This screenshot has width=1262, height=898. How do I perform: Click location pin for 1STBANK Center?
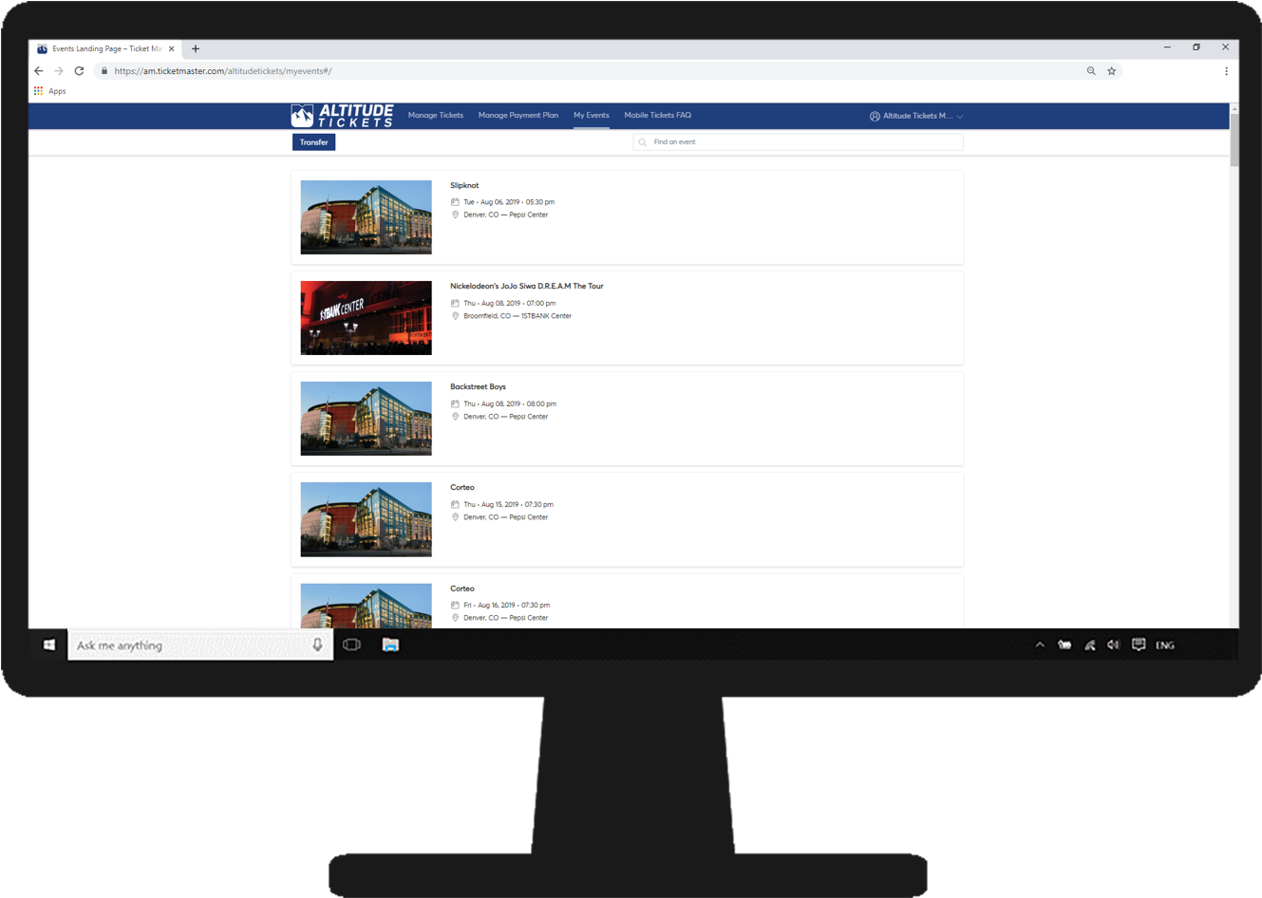pos(455,316)
